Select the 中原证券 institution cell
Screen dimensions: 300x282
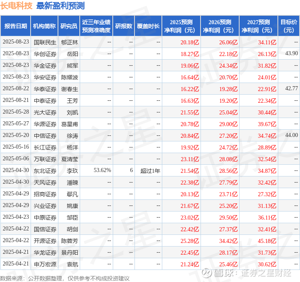[x=45, y=218]
